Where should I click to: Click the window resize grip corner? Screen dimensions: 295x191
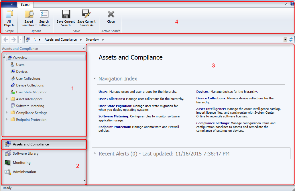tap(293, 189)
